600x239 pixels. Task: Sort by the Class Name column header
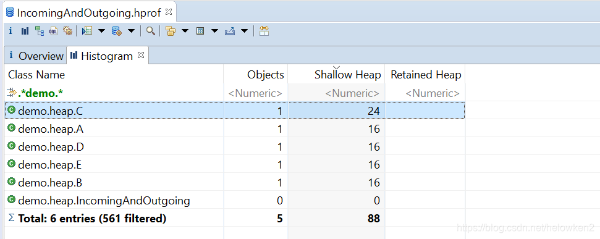(114, 75)
